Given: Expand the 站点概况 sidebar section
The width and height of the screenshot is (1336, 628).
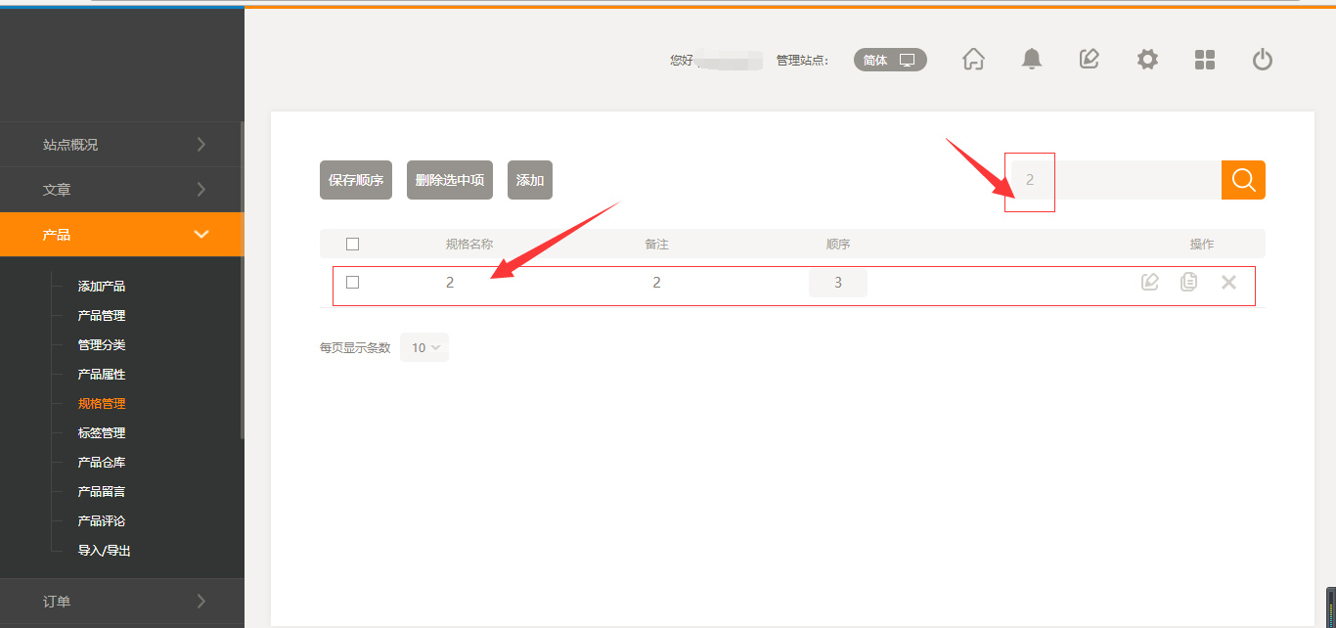Looking at the screenshot, I should (121, 145).
